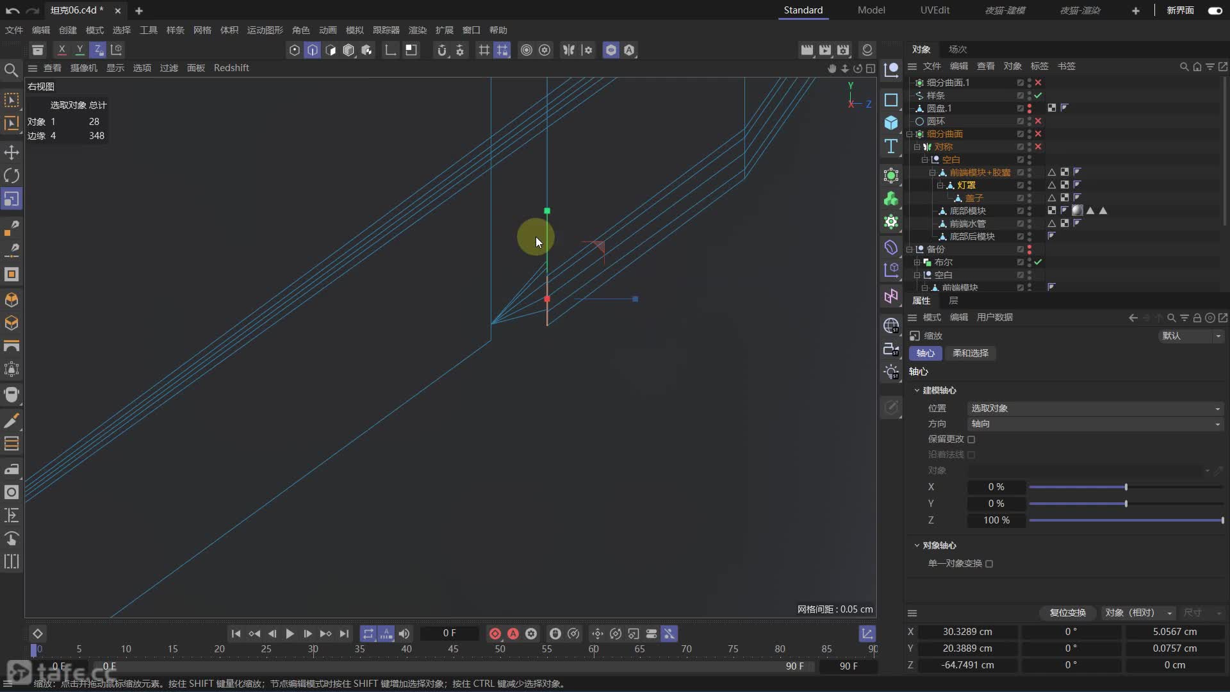This screenshot has height=692, width=1230.
Task: Collapse the 建模轴心 section
Action: click(917, 390)
